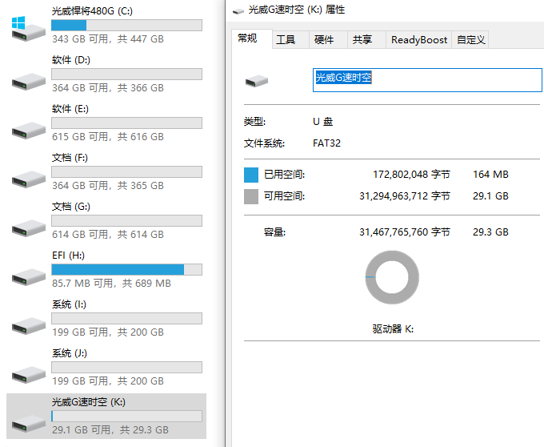Click the 文档 (G:) drive icon

[29, 228]
